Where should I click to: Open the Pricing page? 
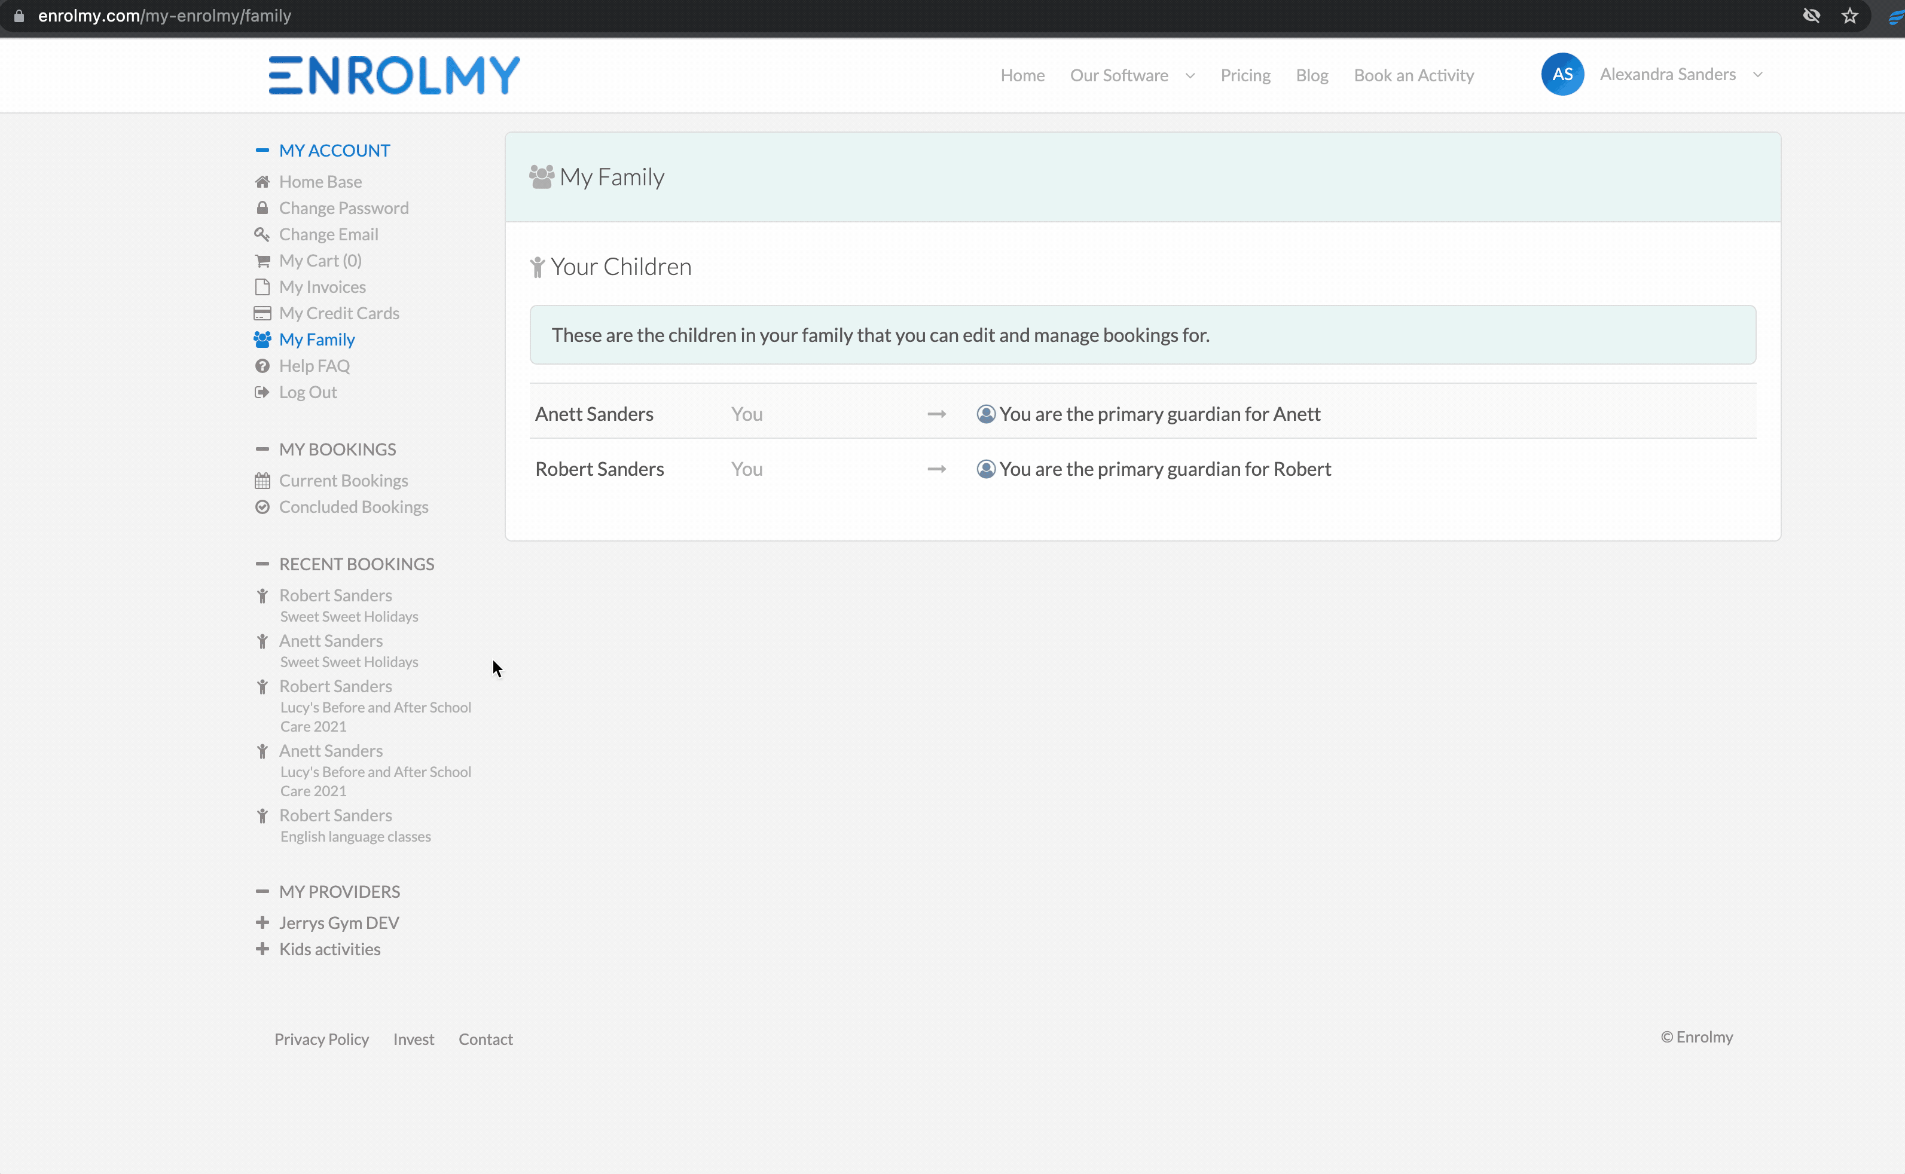[x=1245, y=75]
